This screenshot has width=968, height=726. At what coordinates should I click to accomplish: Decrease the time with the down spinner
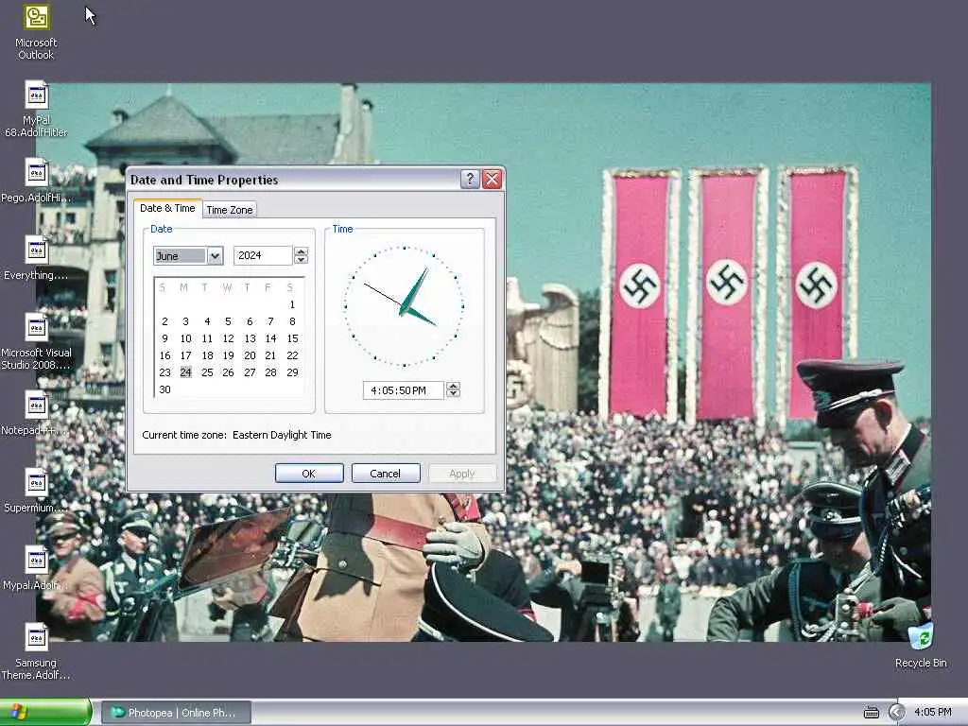453,394
